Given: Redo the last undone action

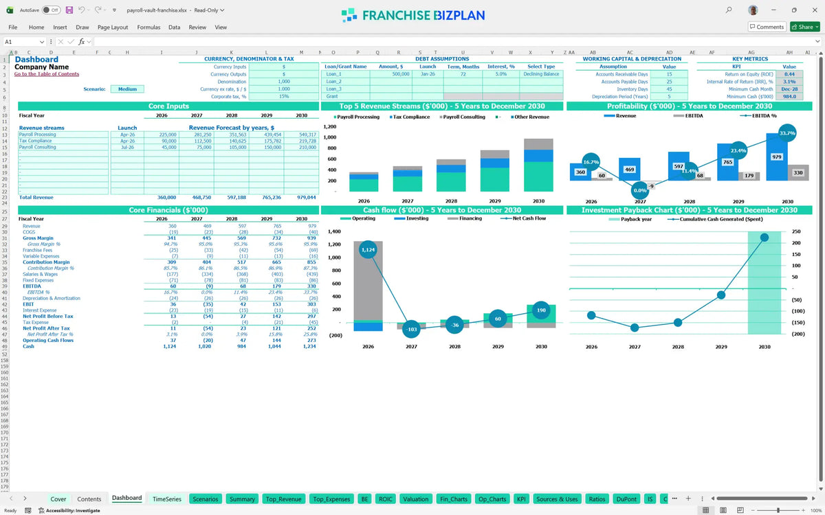Looking at the screenshot, I should pyautogui.click(x=98, y=10).
